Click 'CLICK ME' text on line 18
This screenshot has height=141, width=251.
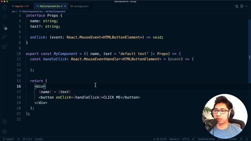click(112, 97)
